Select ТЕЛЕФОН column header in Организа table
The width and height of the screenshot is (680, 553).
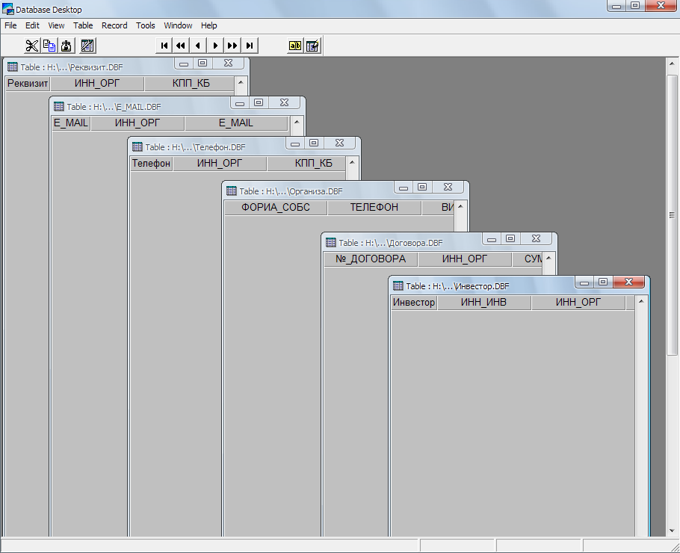click(374, 207)
